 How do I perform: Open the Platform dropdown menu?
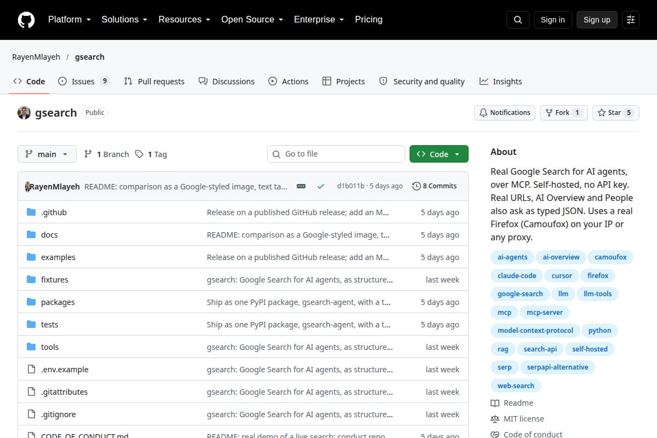(69, 20)
